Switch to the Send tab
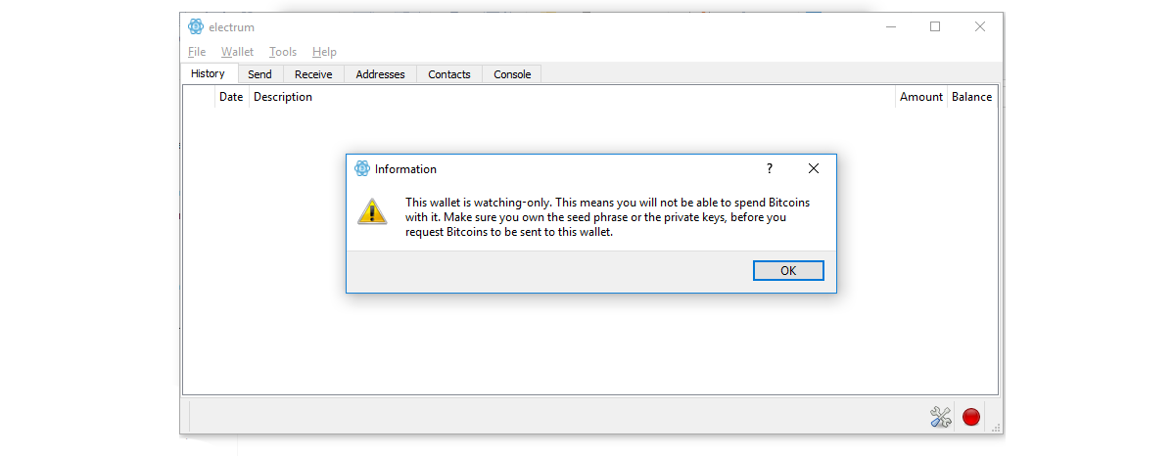Screen dimensions: 1175x456 (260, 74)
